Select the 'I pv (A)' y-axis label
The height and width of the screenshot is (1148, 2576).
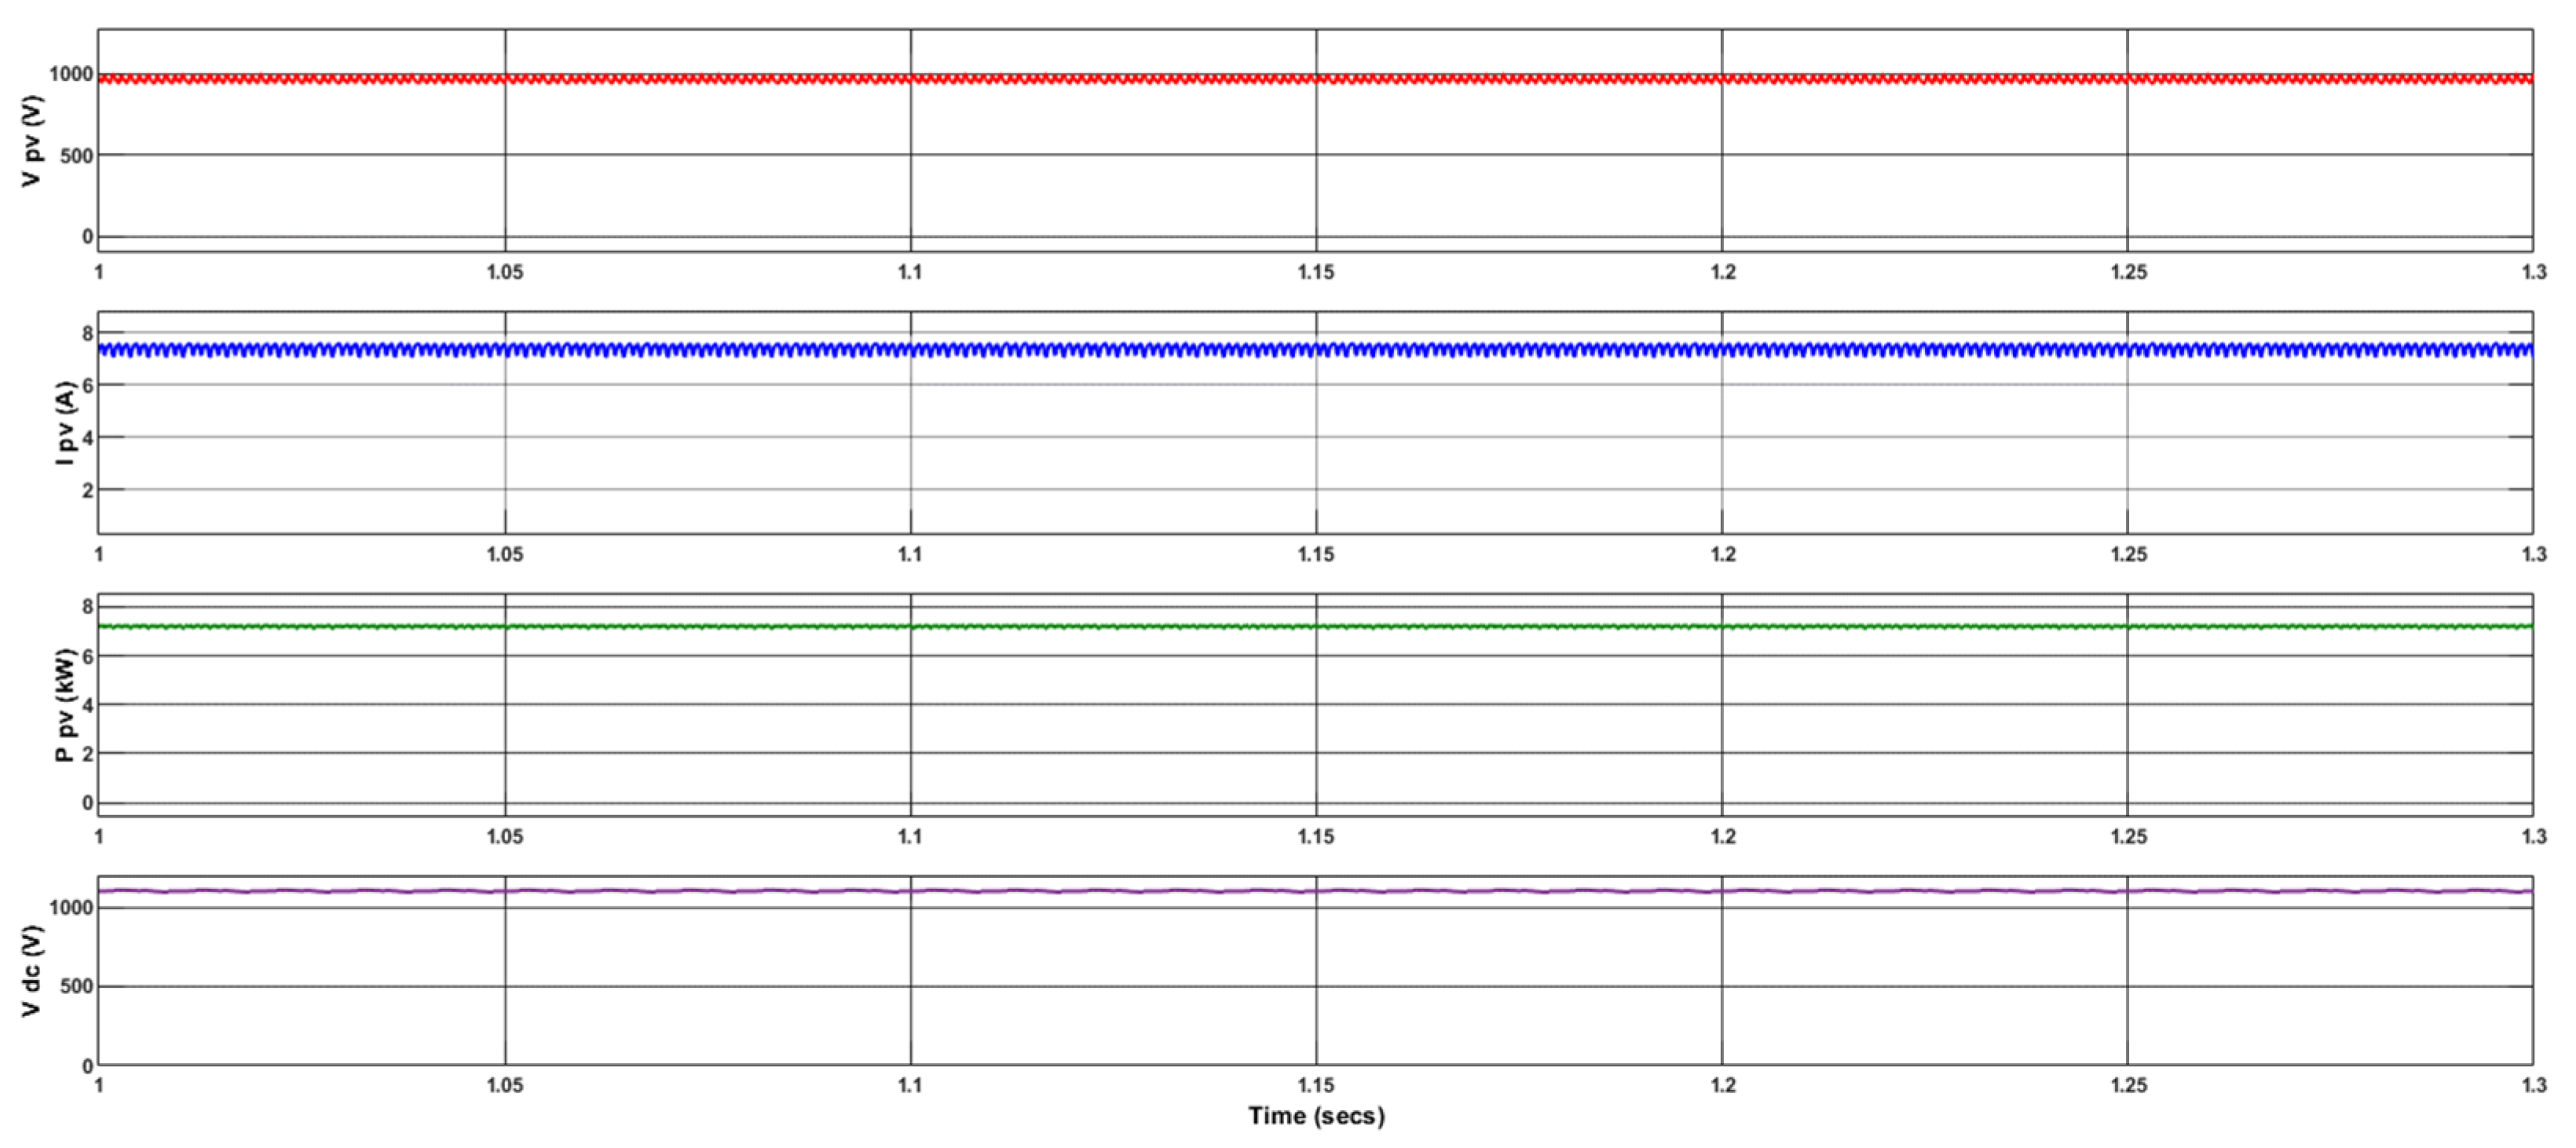[x=65, y=423]
